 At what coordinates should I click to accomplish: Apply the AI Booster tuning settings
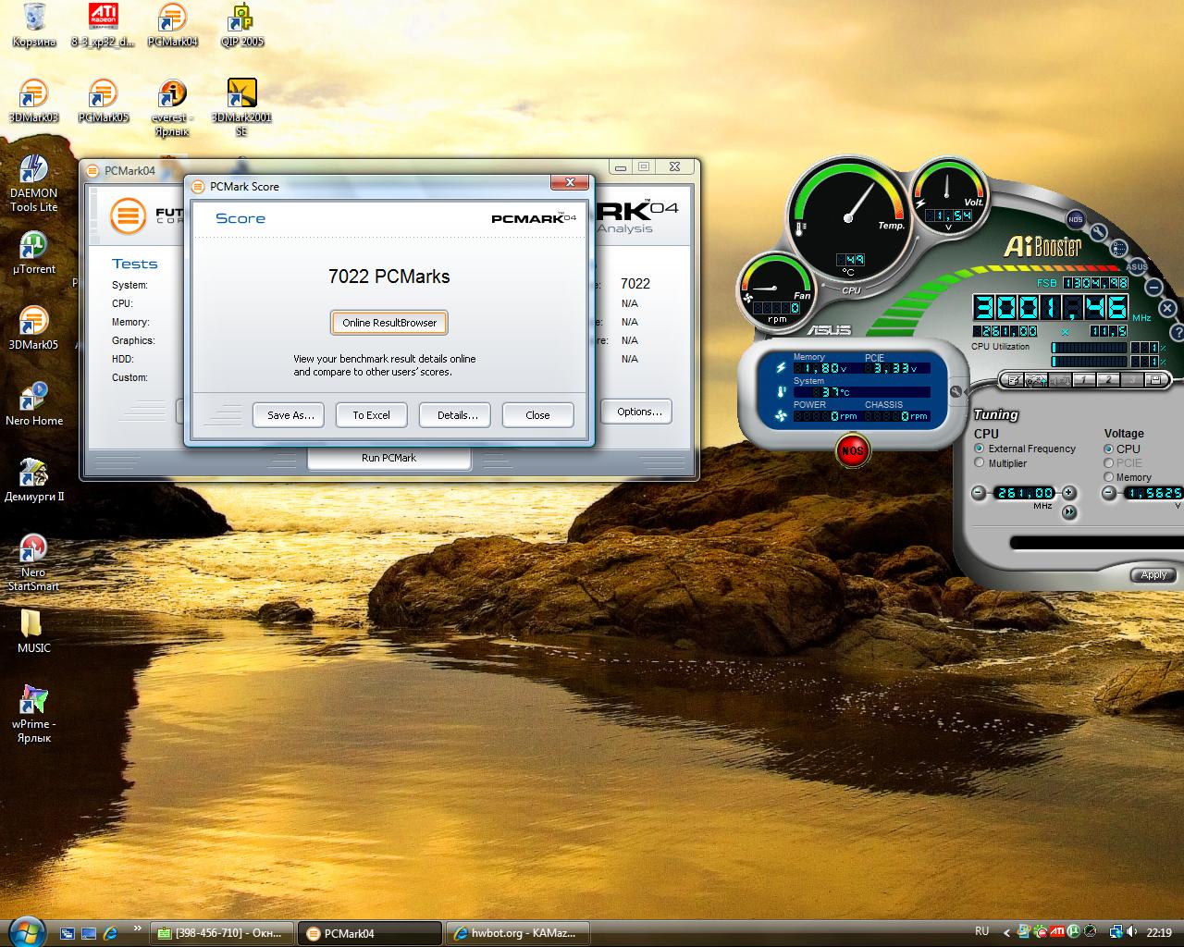1153,574
